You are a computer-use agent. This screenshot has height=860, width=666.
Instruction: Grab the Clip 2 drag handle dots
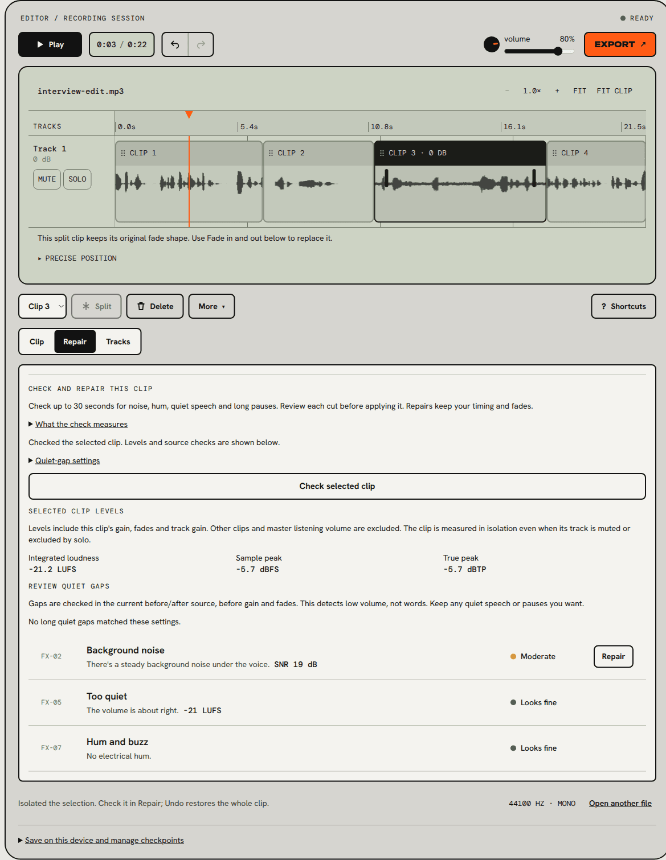271,153
